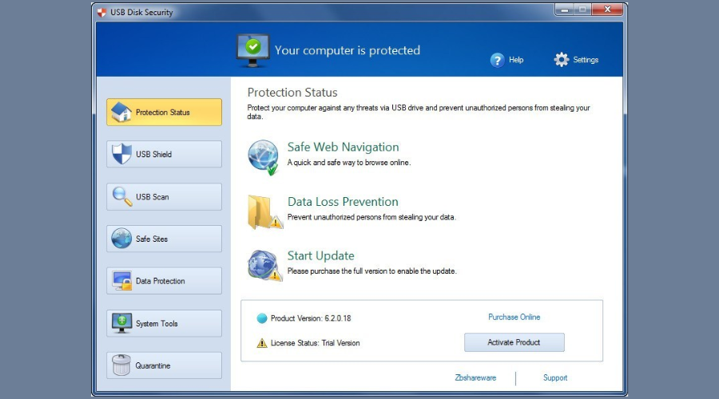Close the USB Disk Security window
This screenshot has width=719, height=399.
(x=607, y=10)
